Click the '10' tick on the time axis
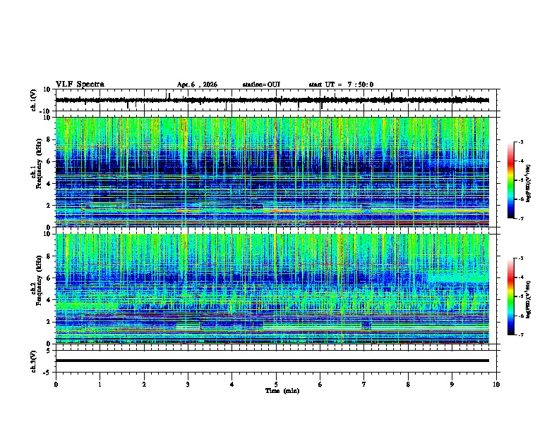The image size is (559, 431). click(x=496, y=385)
